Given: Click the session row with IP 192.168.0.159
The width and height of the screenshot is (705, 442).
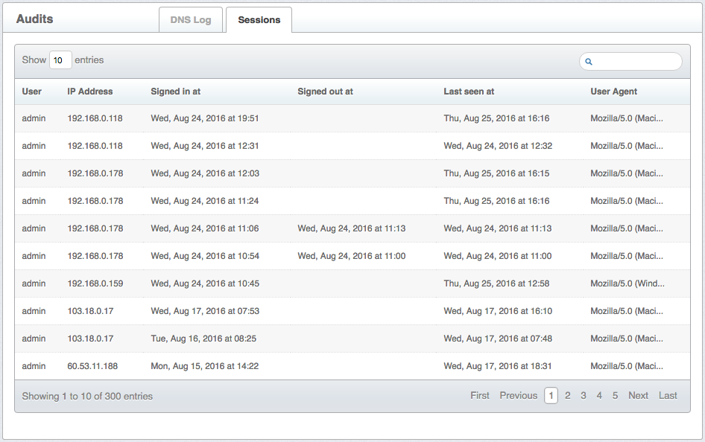Looking at the screenshot, I should [x=95, y=284].
